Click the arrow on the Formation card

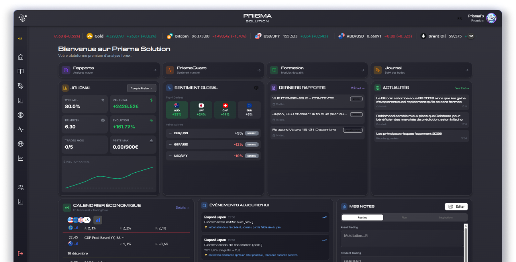(x=363, y=70)
